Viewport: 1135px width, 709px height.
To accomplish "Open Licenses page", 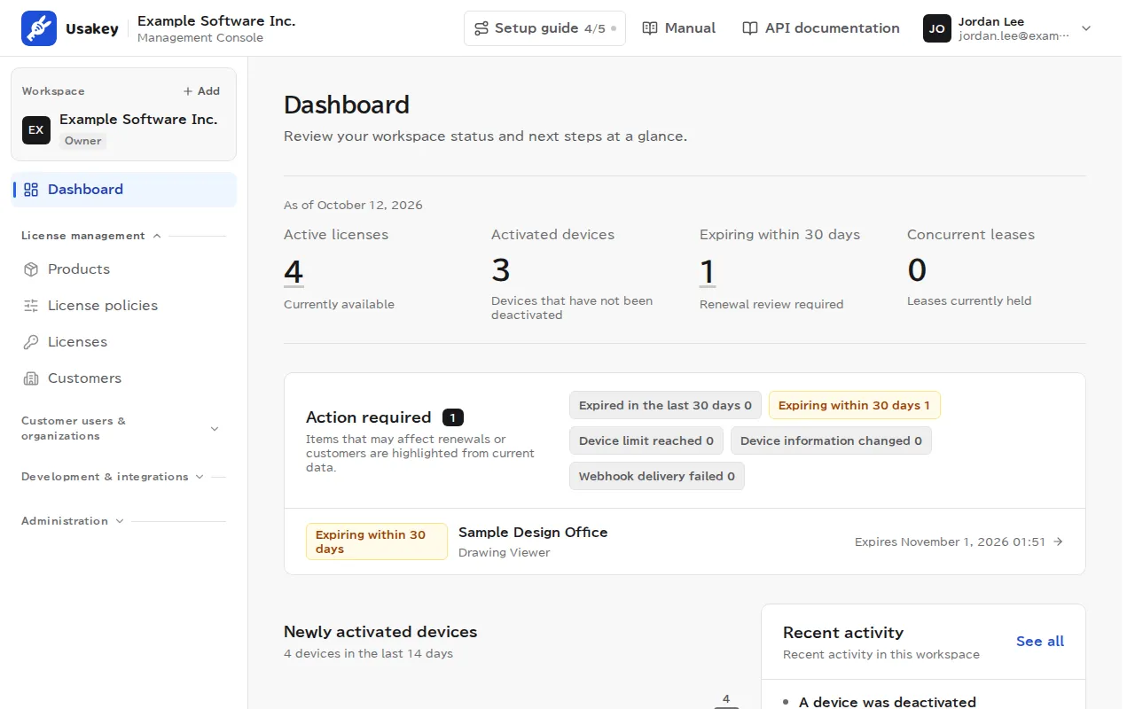I will coord(124,342).
